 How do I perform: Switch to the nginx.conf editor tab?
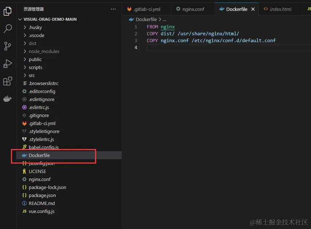coord(193,9)
